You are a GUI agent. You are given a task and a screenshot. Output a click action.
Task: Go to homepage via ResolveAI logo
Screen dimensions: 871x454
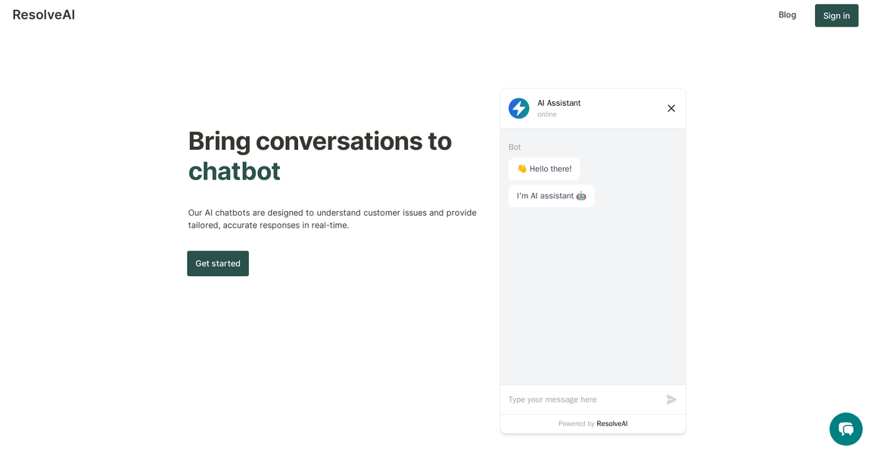[x=43, y=14]
